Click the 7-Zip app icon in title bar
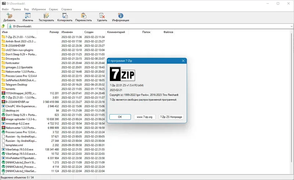The height and width of the screenshot is (180, 294). point(4,3)
